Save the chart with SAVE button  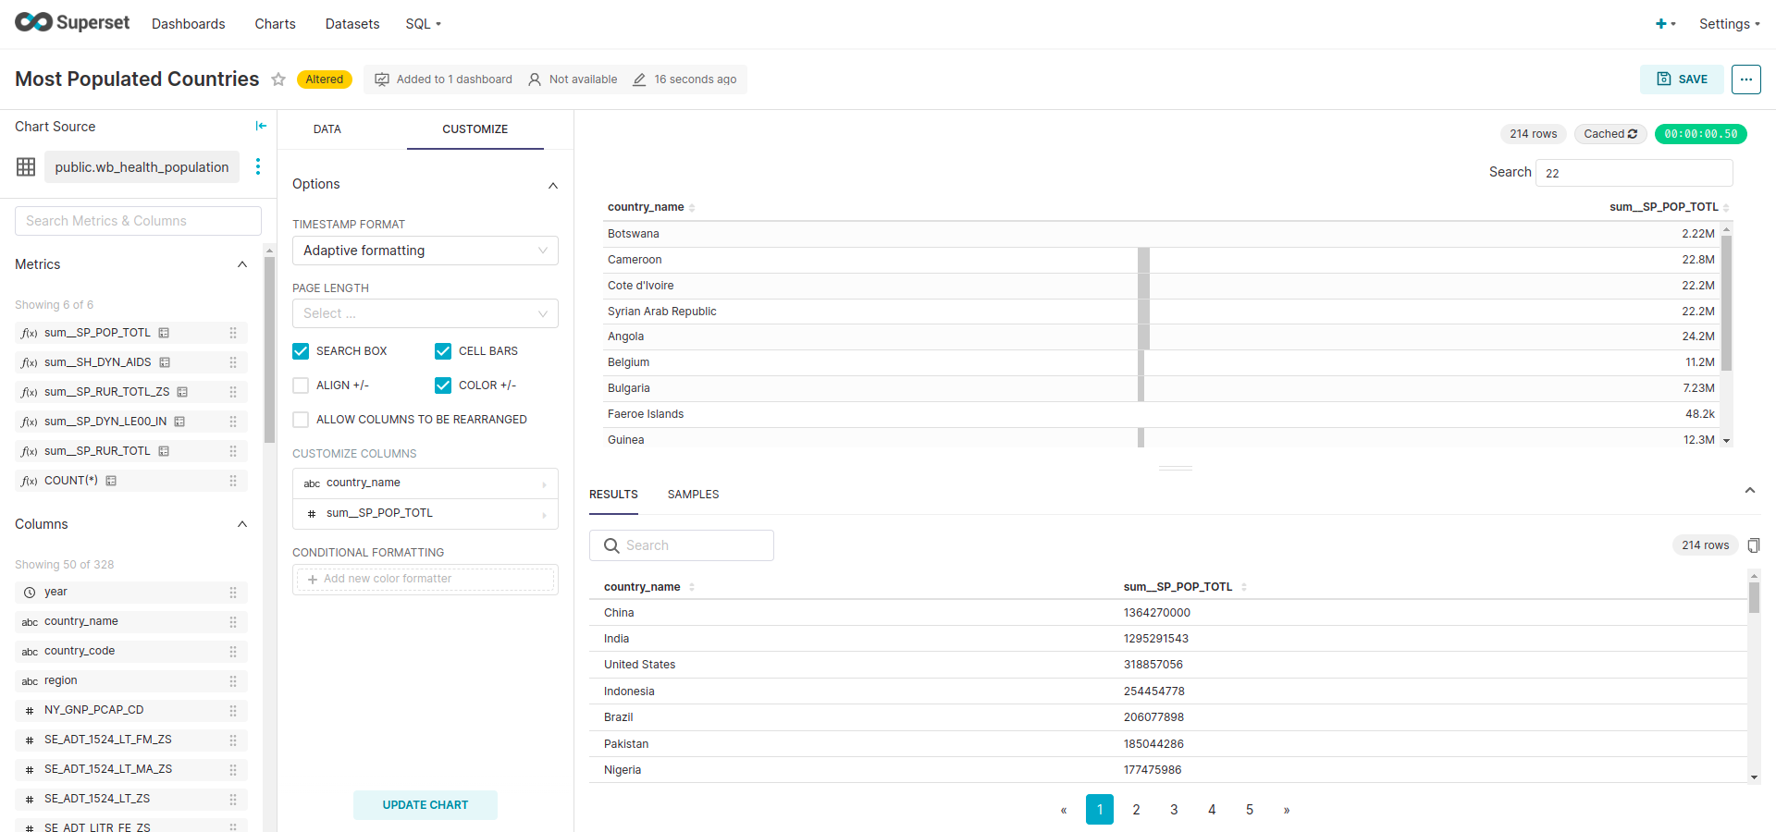1683,80
